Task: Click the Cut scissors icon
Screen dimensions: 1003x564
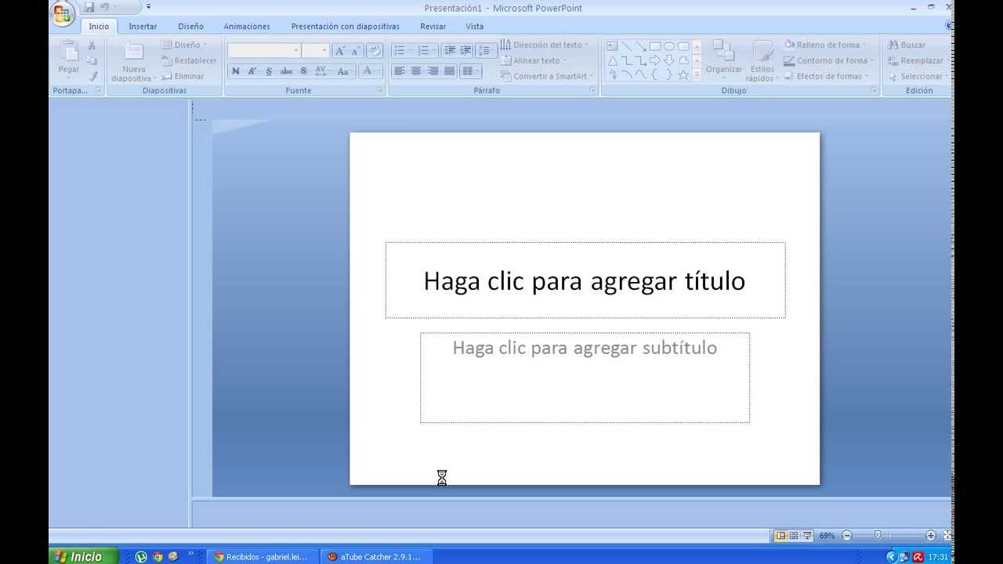Action: click(x=92, y=45)
